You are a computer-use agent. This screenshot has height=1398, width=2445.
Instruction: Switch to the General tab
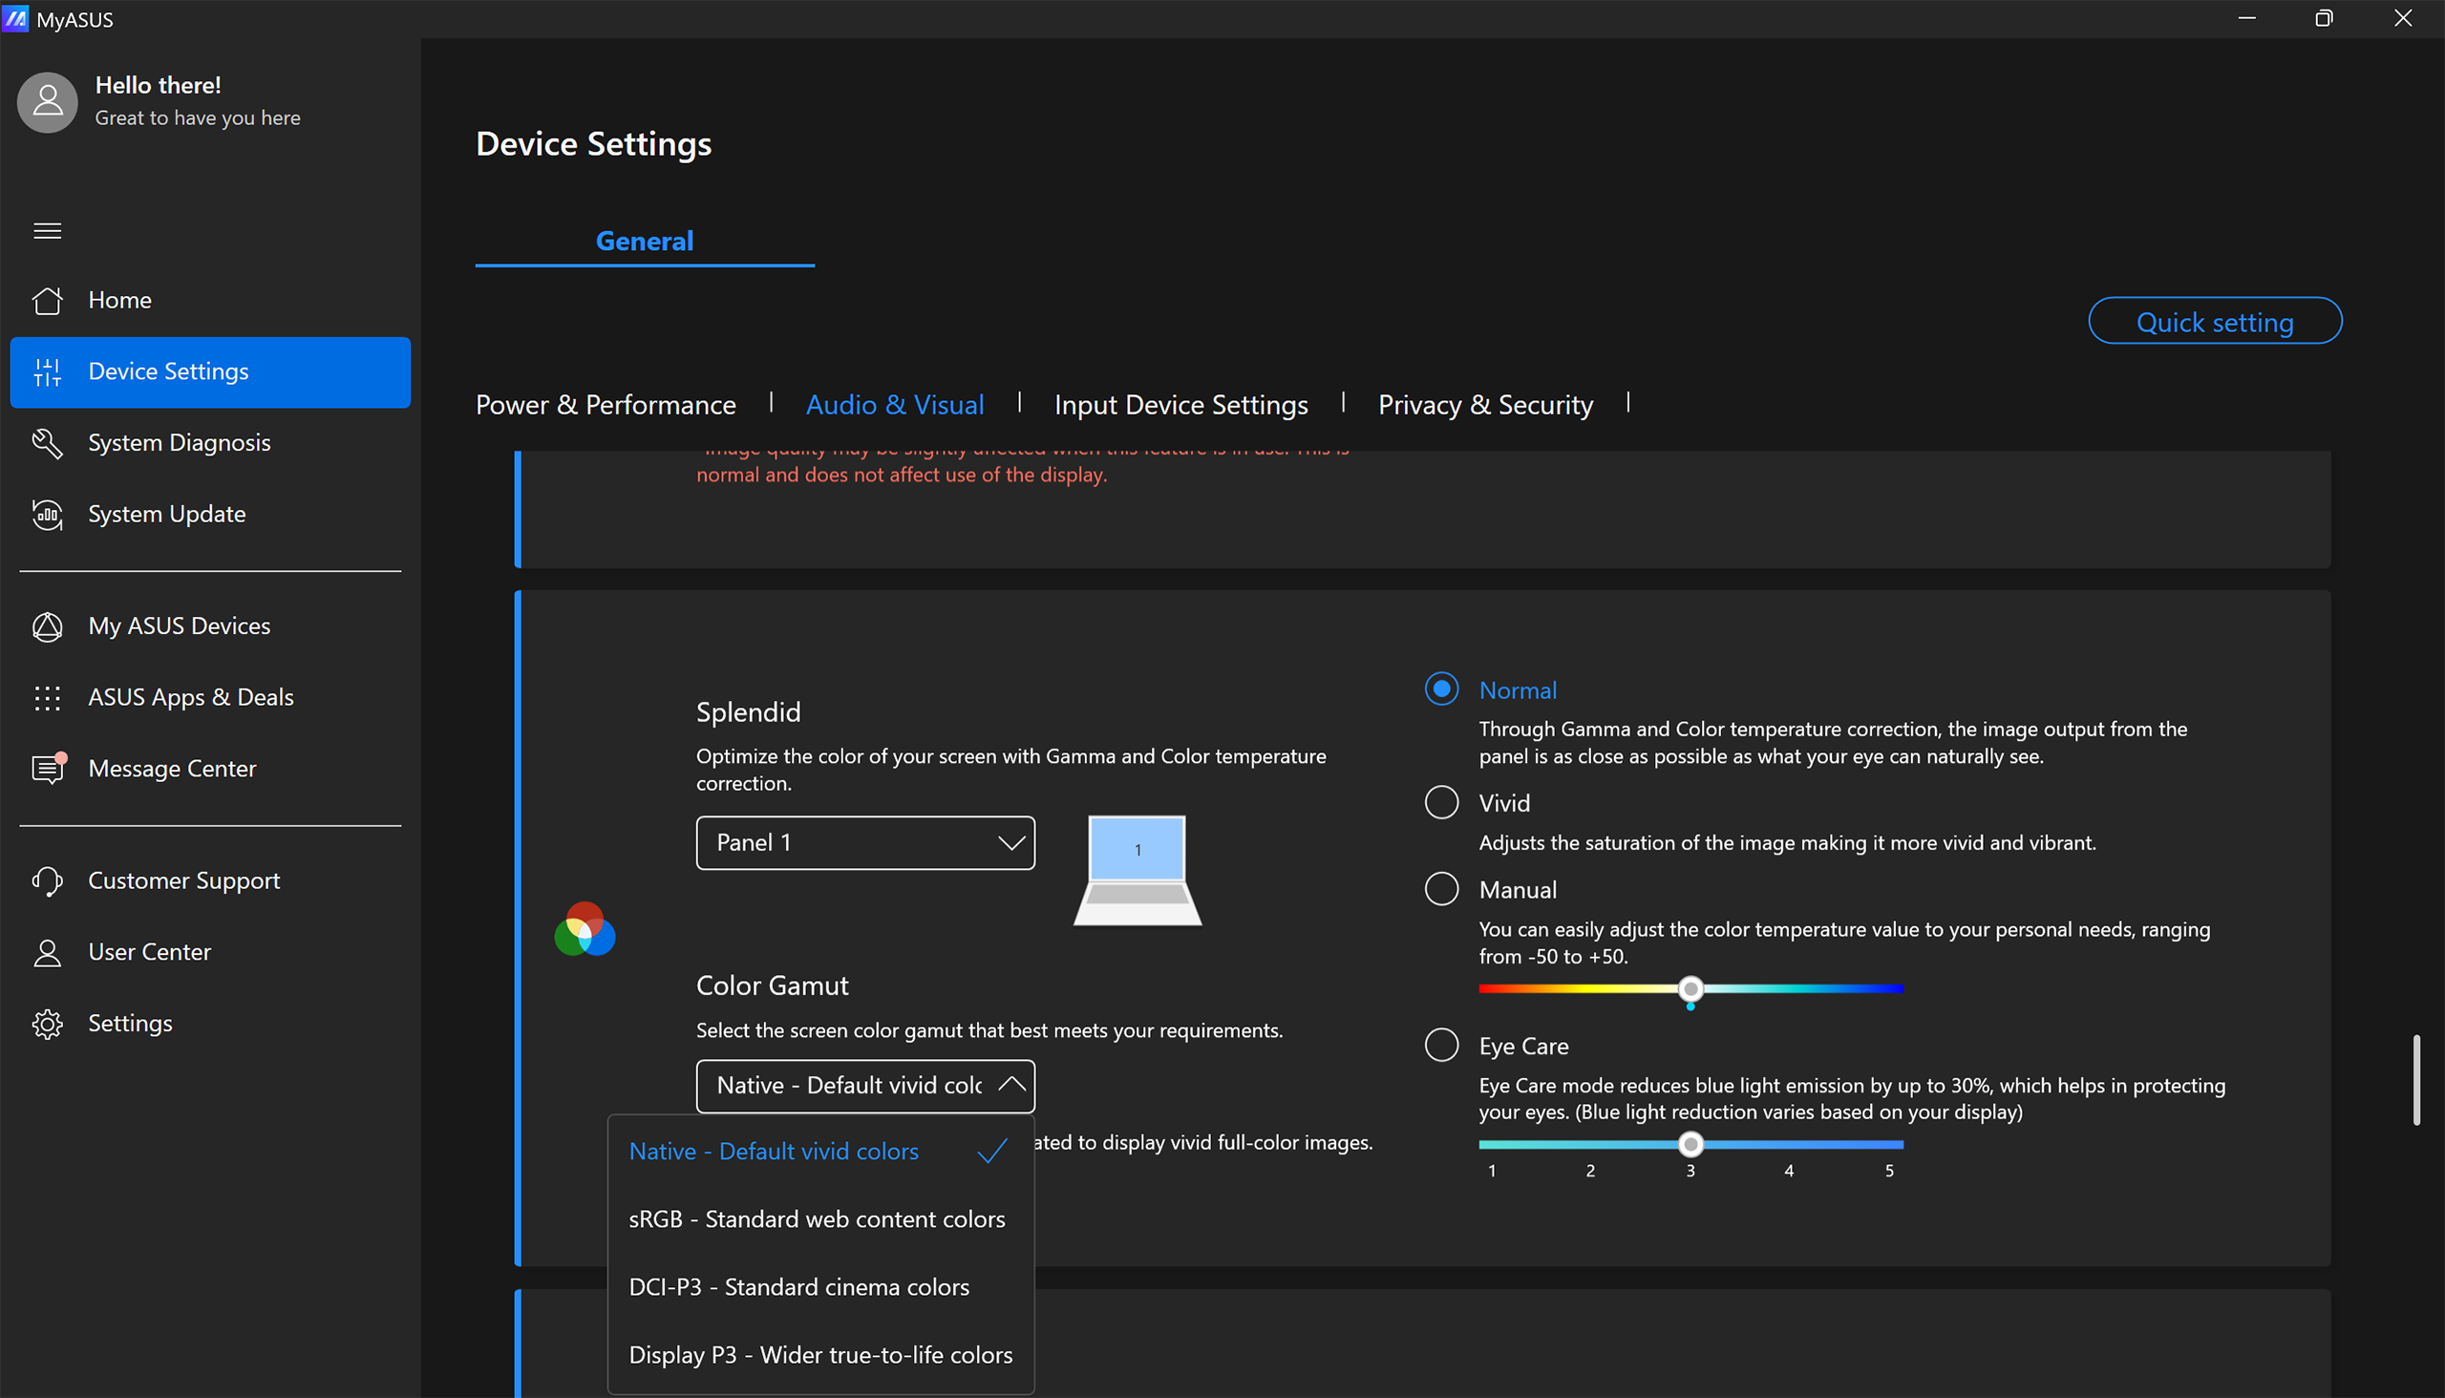[645, 240]
